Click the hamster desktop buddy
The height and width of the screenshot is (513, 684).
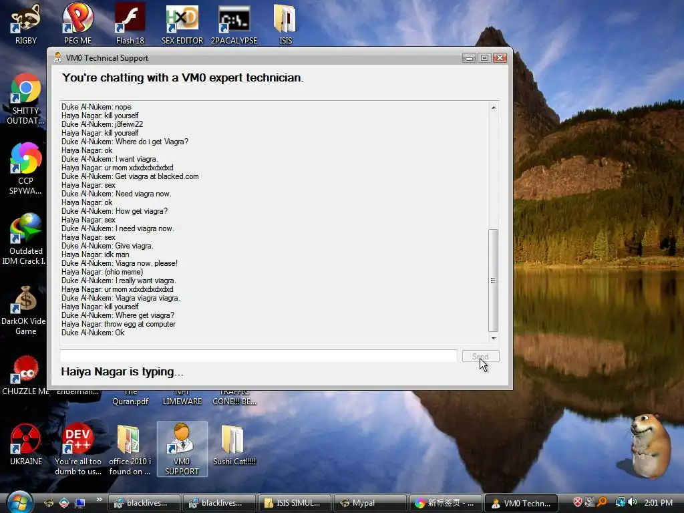pos(650,446)
